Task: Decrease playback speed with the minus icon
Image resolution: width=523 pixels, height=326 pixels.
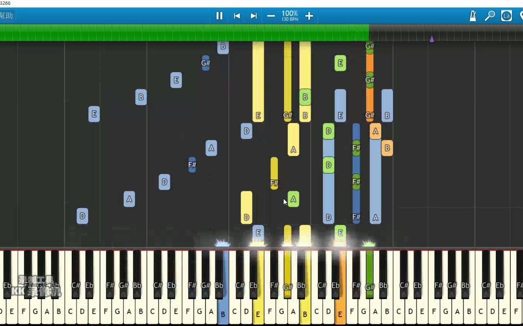Action: click(x=271, y=16)
